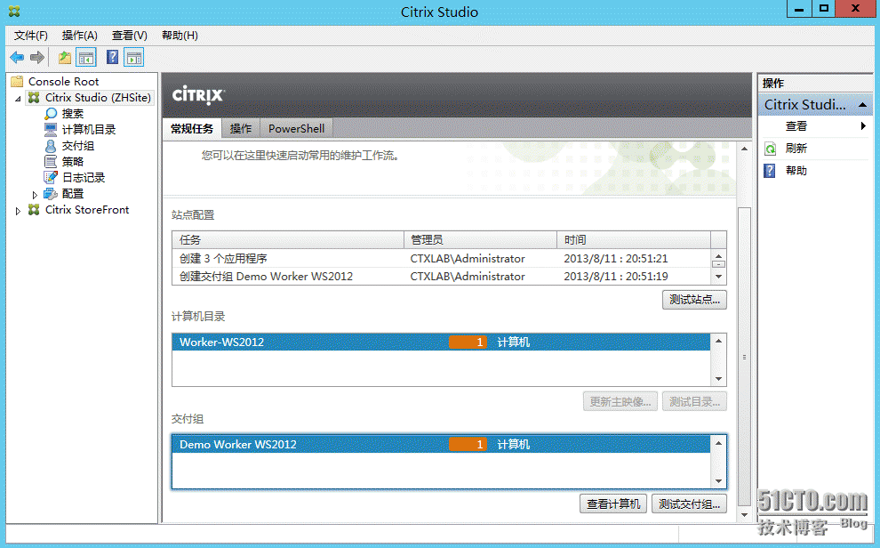
Task: Open the 帮助(H) menu
Action: point(180,36)
